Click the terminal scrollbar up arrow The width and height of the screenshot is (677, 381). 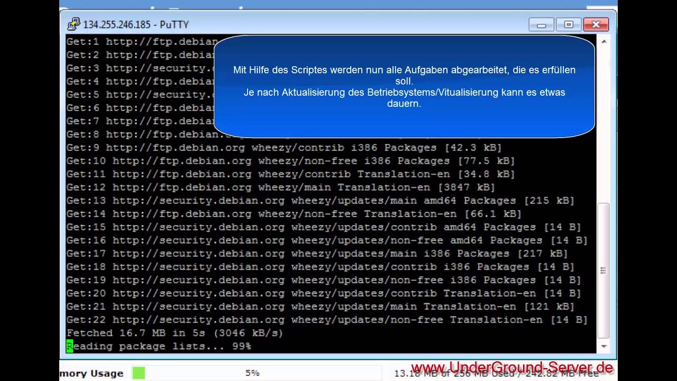[x=603, y=40]
